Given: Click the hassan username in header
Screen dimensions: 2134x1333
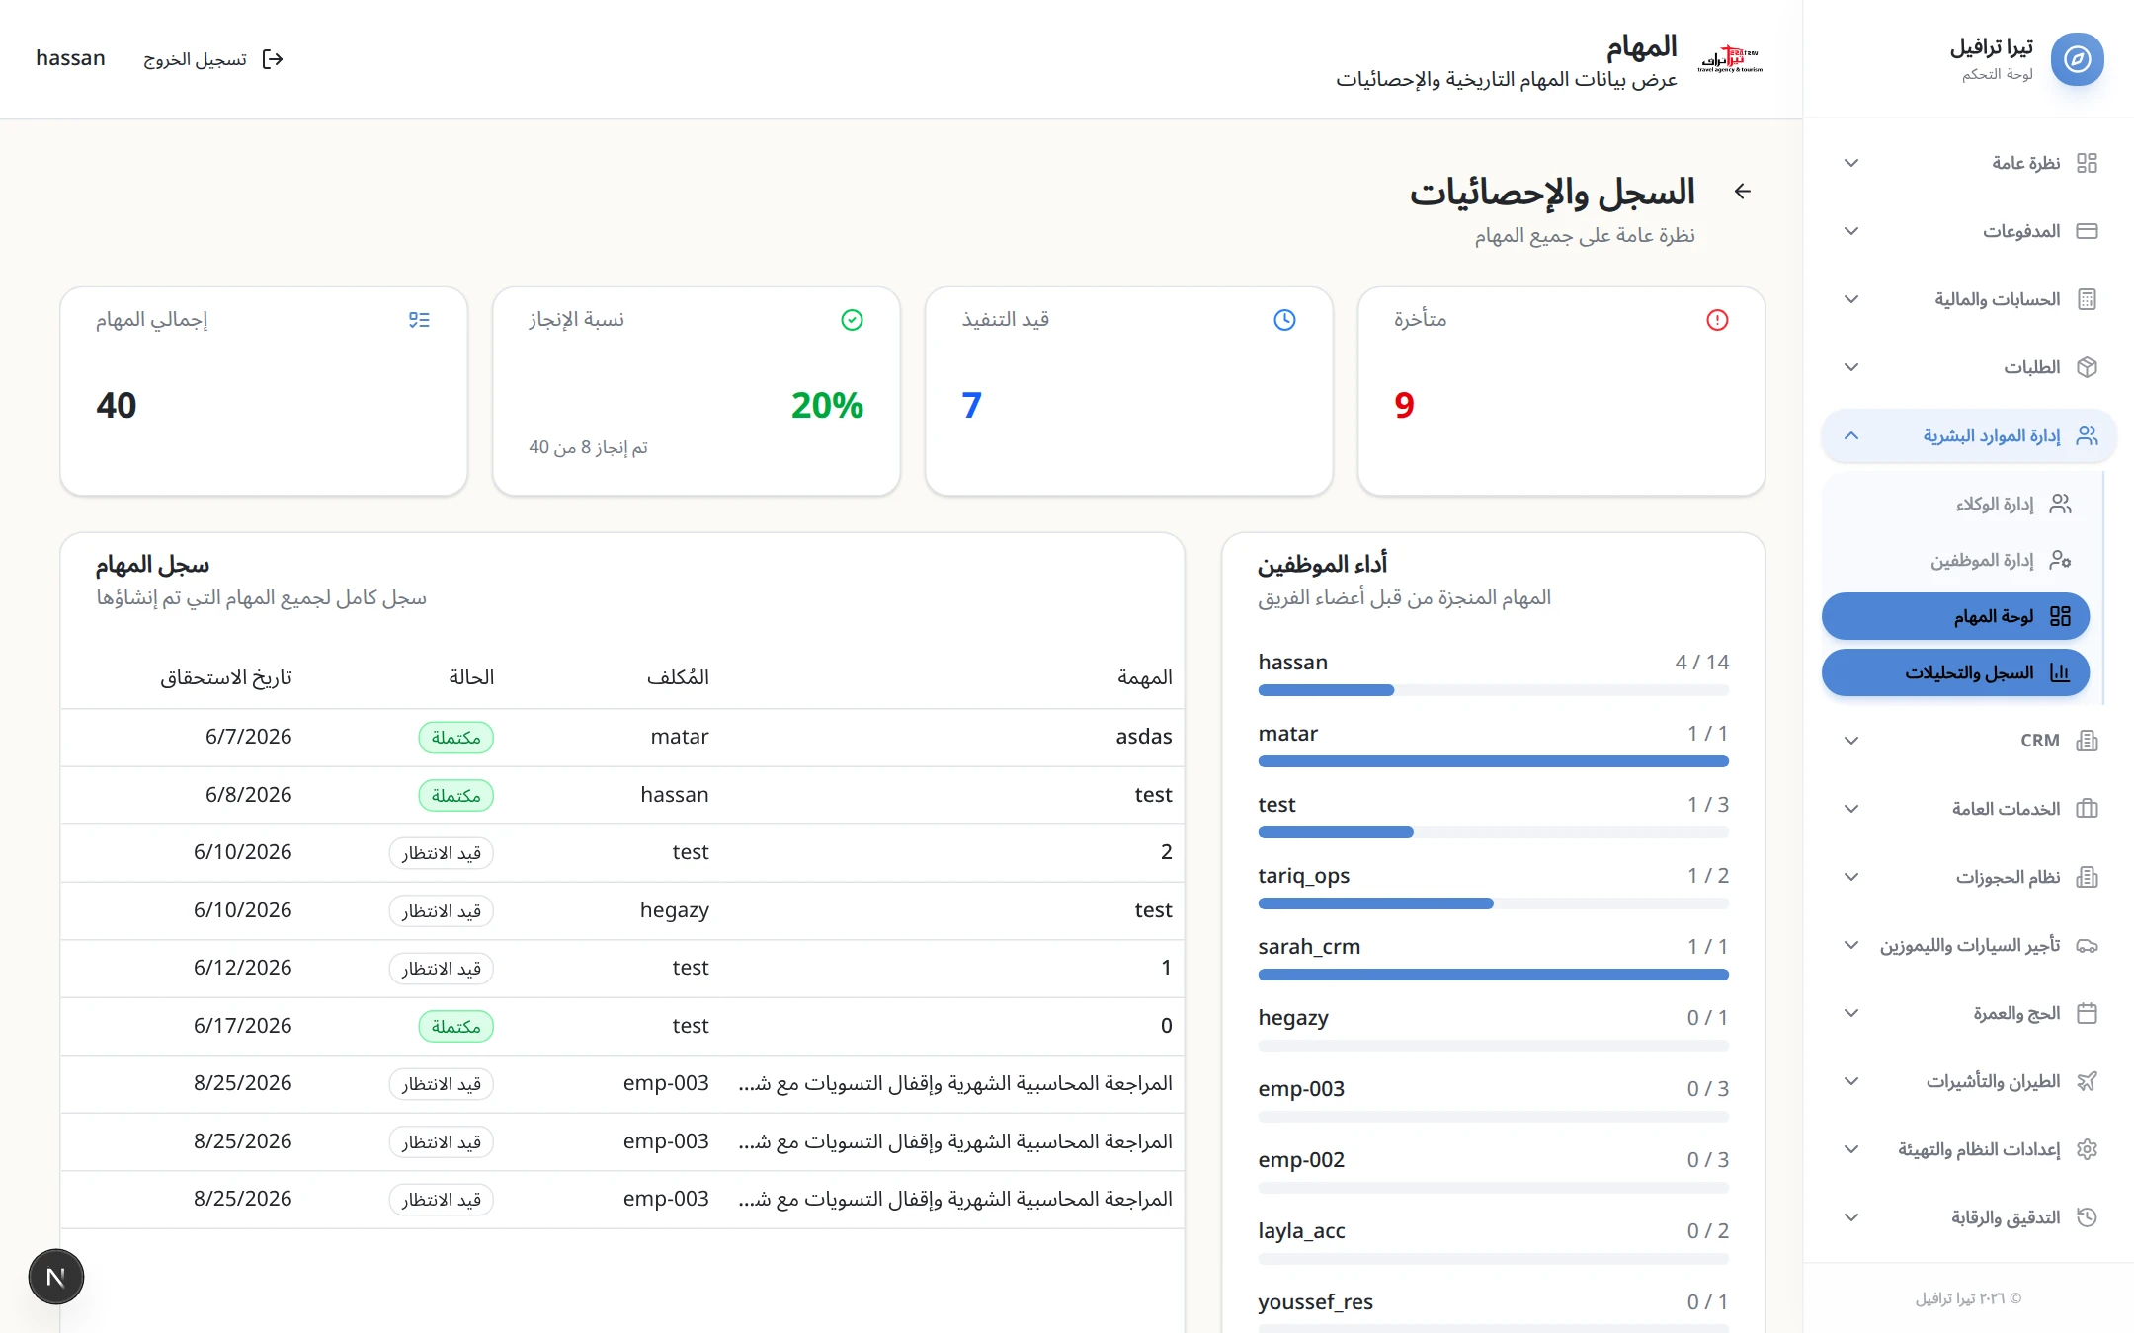Looking at the screenshot, I should tap(70, 58).
